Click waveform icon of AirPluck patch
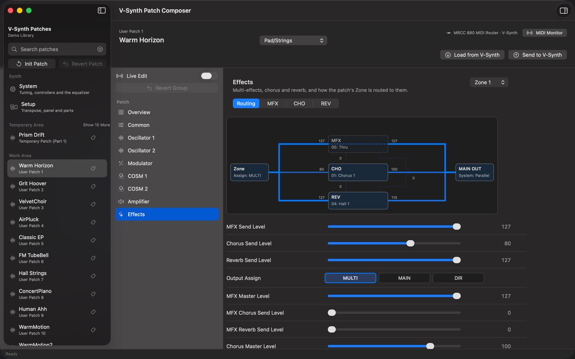This screenshot has height=359, width=575. pos(13,222)
